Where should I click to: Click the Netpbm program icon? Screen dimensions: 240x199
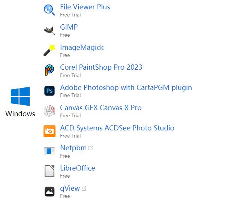tap(49, 151)
